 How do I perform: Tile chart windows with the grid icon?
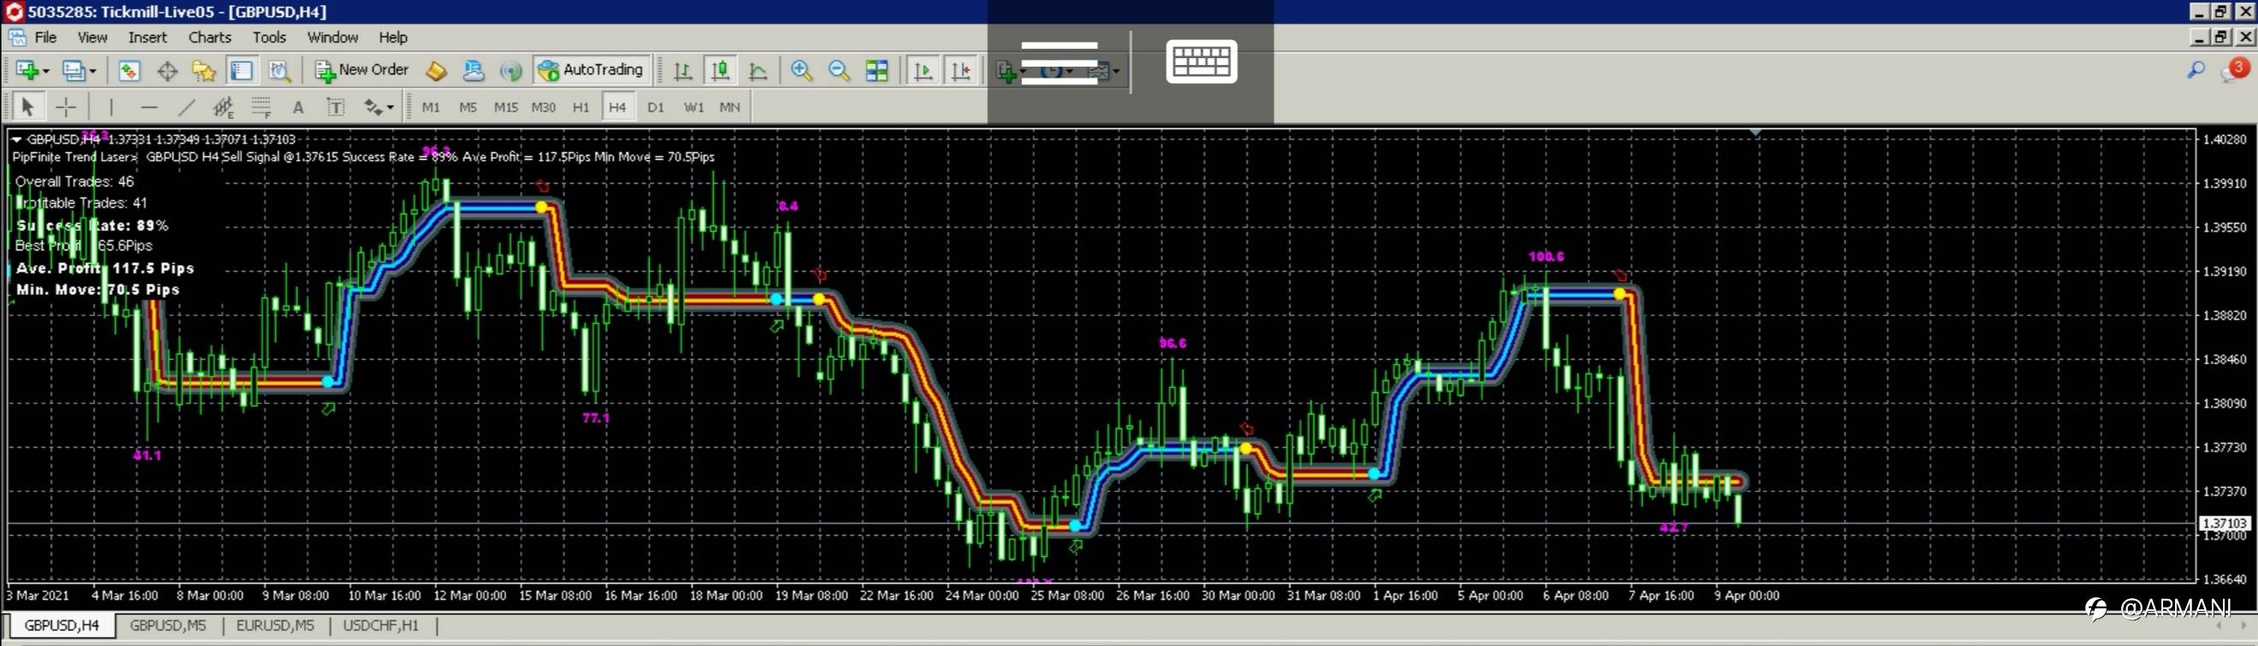pyautogui.click(x=877, y=71)
